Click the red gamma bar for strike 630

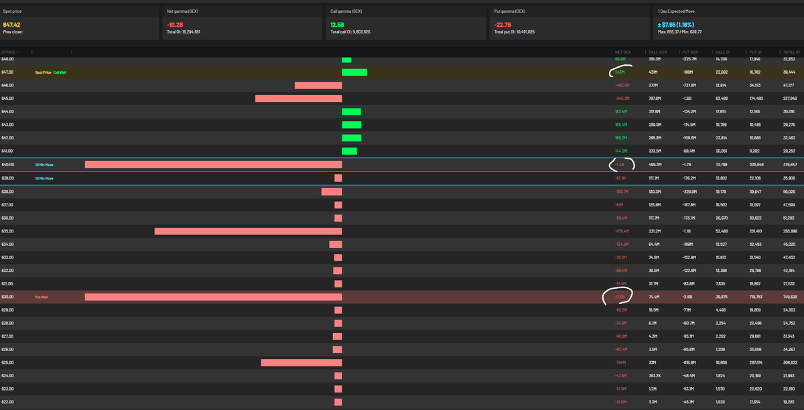point(213,297)
